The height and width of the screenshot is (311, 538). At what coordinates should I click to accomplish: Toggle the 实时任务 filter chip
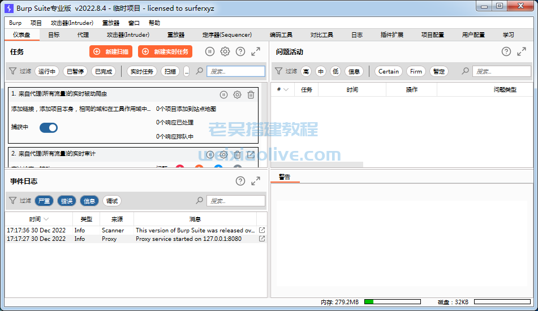142,71
